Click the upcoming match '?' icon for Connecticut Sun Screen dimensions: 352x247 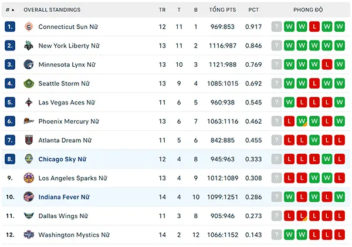[x=276, y=27]
